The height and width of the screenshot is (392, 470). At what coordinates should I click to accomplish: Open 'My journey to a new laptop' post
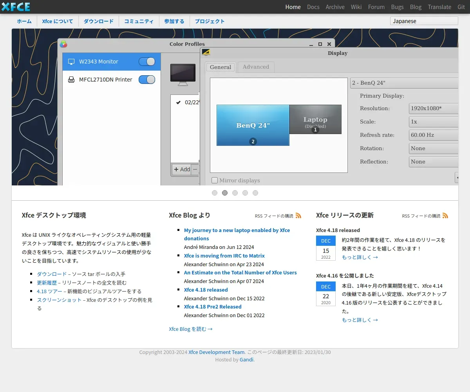click(237, 234)
